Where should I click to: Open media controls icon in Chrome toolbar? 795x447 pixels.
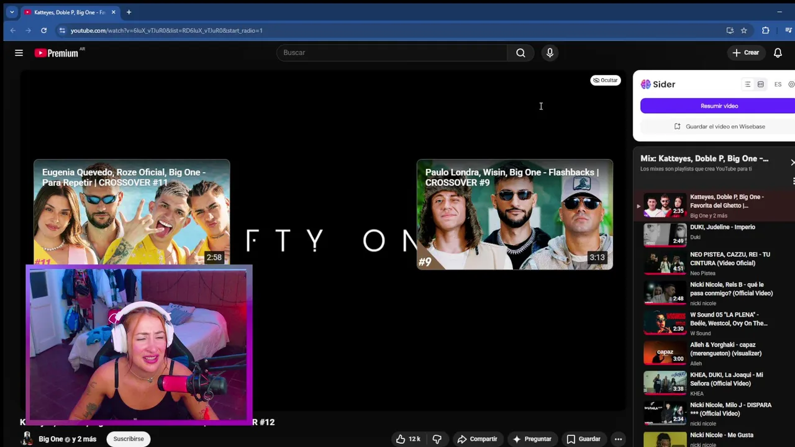click(788, 30)
